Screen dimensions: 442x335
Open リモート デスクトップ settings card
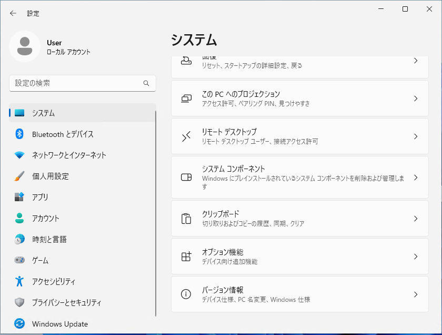(x=299, y=136)
